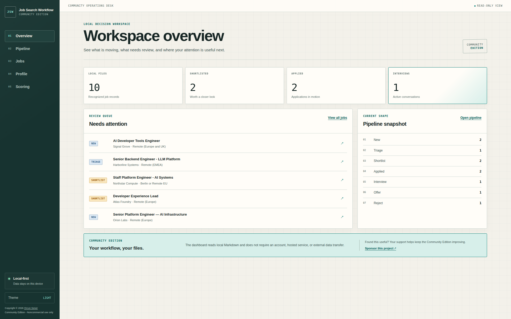Click Sponsor this project link
The image size is (511, 319).
pos(380,248)
